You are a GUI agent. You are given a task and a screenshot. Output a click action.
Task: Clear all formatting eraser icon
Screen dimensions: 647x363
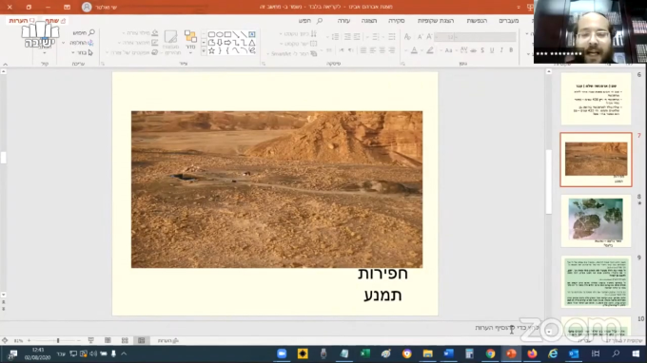coord(407,37)
